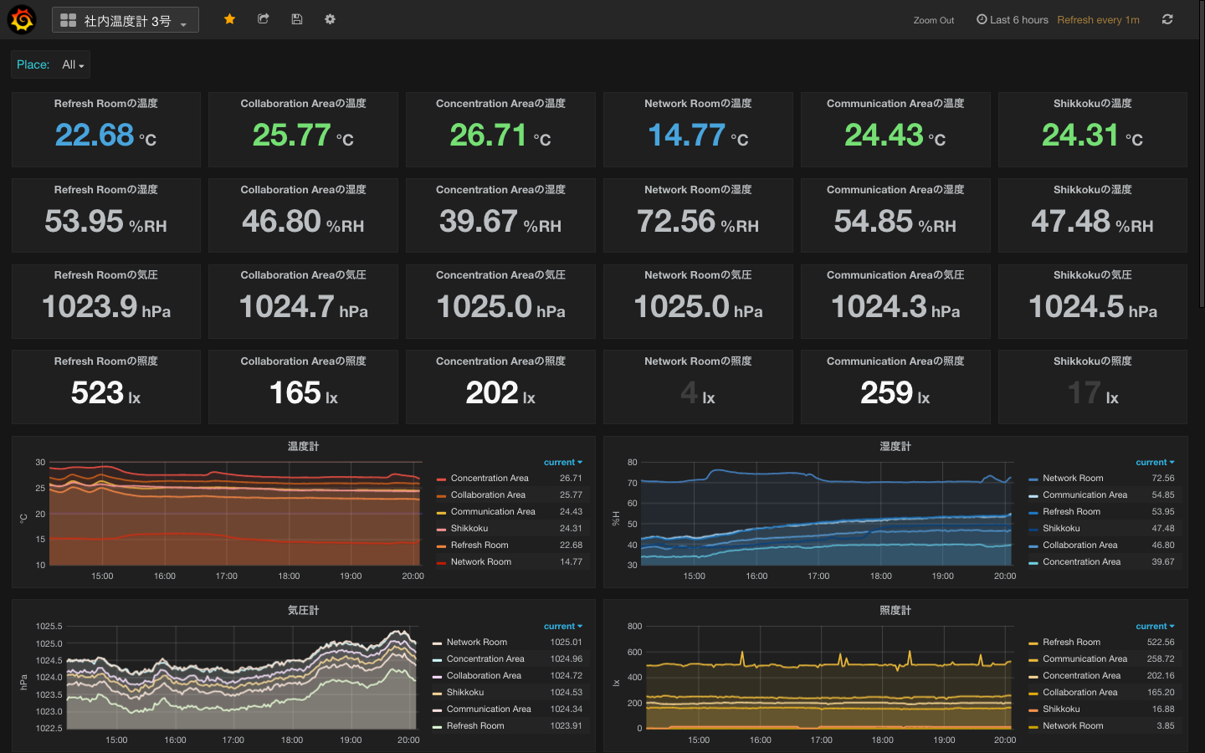Toggle Shikkoku series in 気圧計 legend
Viewport: 1205px width, 753px height.
coord(465,693)
